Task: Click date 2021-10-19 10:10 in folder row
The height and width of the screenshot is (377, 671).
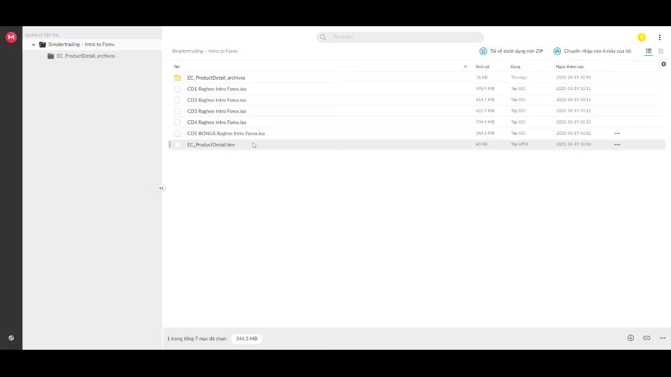Action: (x=573, y=77)
